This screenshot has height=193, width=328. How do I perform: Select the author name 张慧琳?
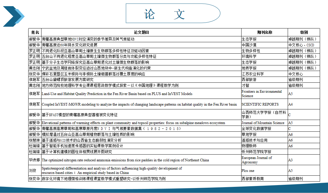[34, 140]
